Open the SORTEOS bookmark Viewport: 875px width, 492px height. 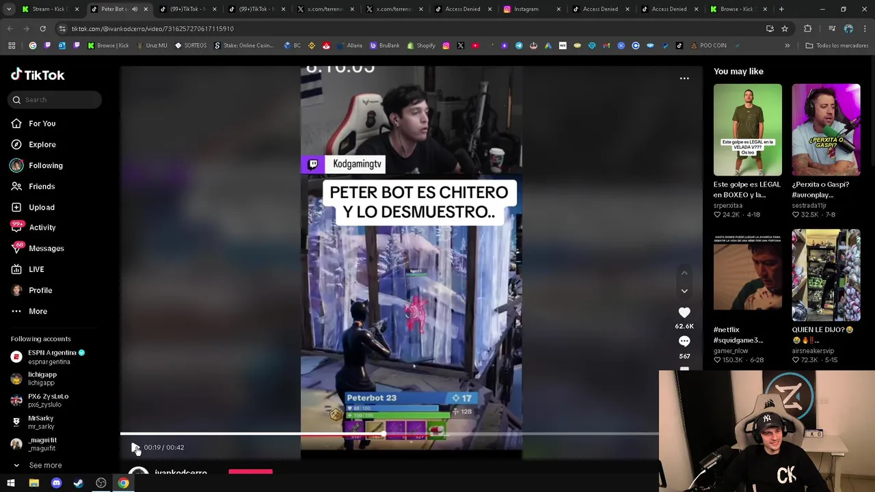point(191,46)
